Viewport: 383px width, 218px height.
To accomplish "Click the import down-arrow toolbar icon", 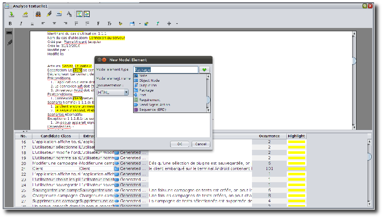I will point(11,14).
